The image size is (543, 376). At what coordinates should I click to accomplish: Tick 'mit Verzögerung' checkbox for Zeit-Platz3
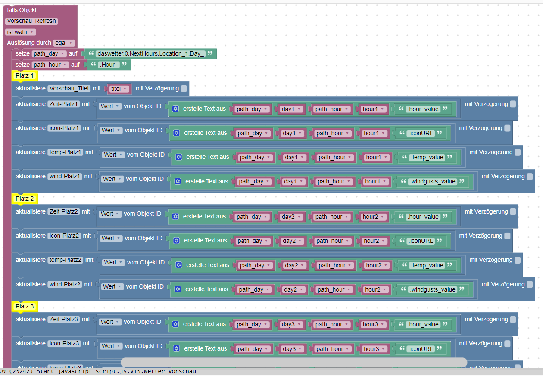[x=513, y=319]
